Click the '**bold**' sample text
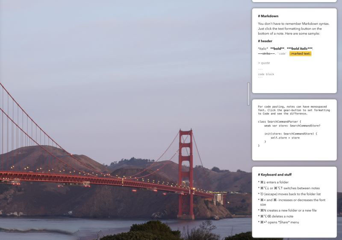 tap(277, 49)
